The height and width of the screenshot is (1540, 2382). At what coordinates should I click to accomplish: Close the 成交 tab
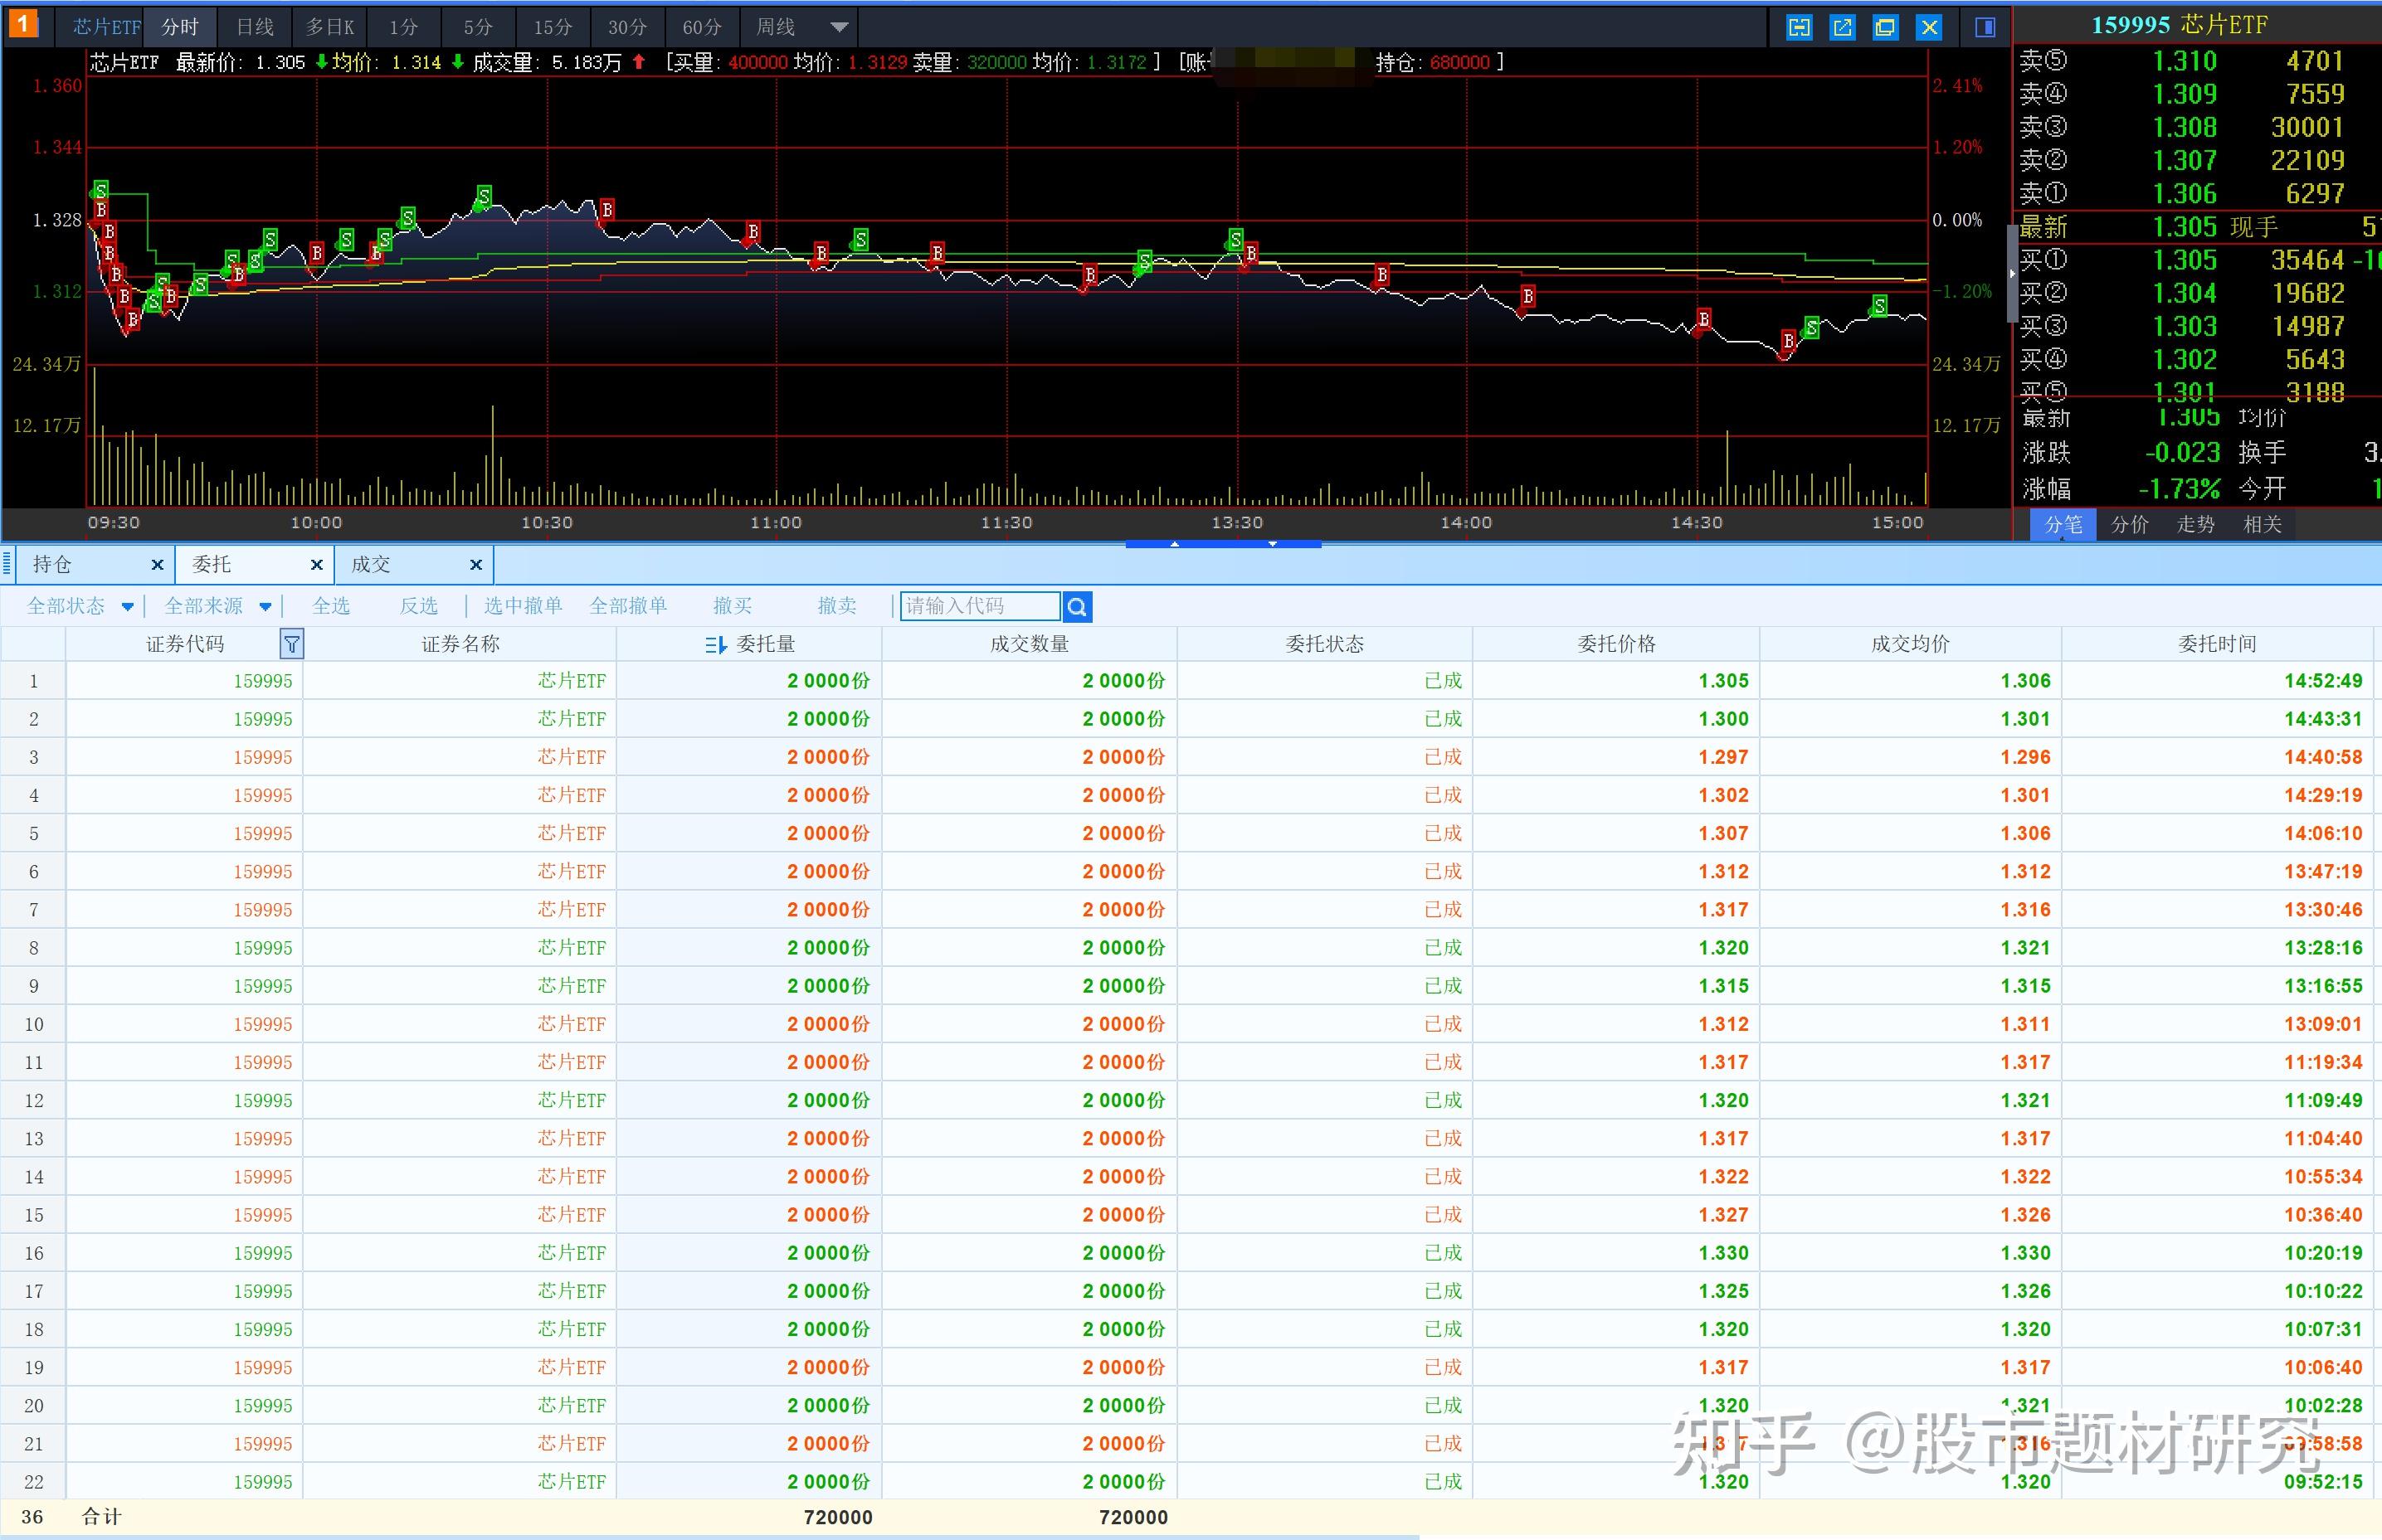coord(476,565)
